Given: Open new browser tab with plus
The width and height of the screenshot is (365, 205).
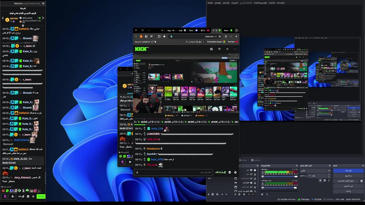Looking at the screenshot, I should 162,30.
